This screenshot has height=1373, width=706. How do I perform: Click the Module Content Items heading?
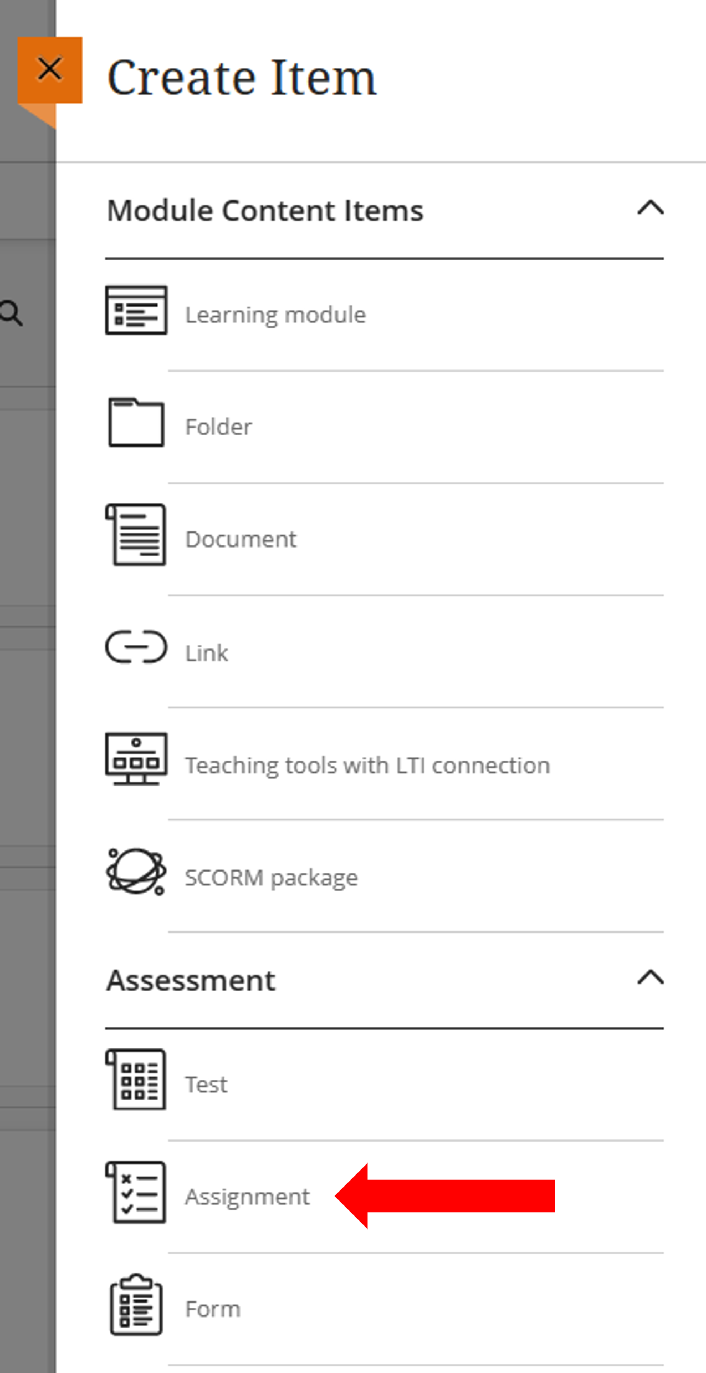point(265,211)
